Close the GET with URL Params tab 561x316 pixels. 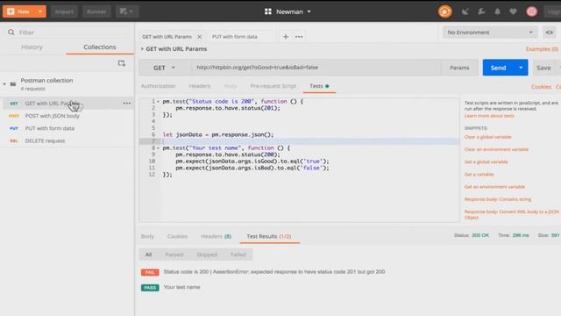pos(200,37)
